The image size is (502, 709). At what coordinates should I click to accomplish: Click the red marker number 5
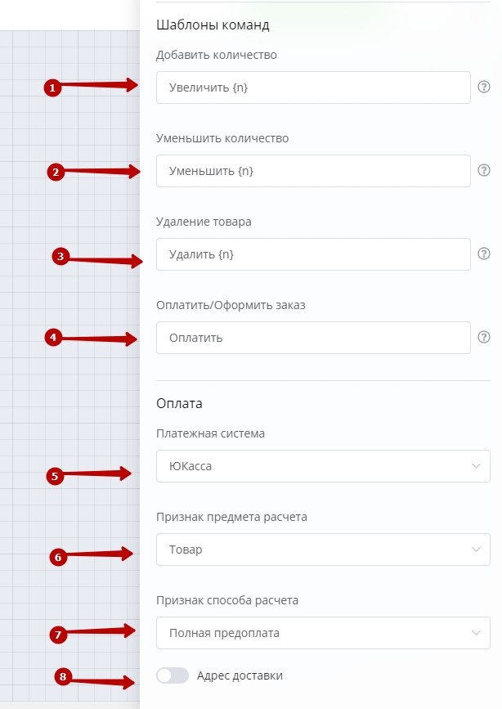[54, 476]
